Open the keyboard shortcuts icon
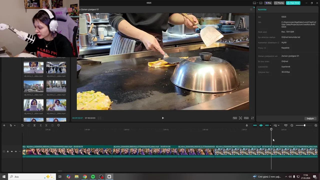 pyautogui.click(x=261, y=3)
